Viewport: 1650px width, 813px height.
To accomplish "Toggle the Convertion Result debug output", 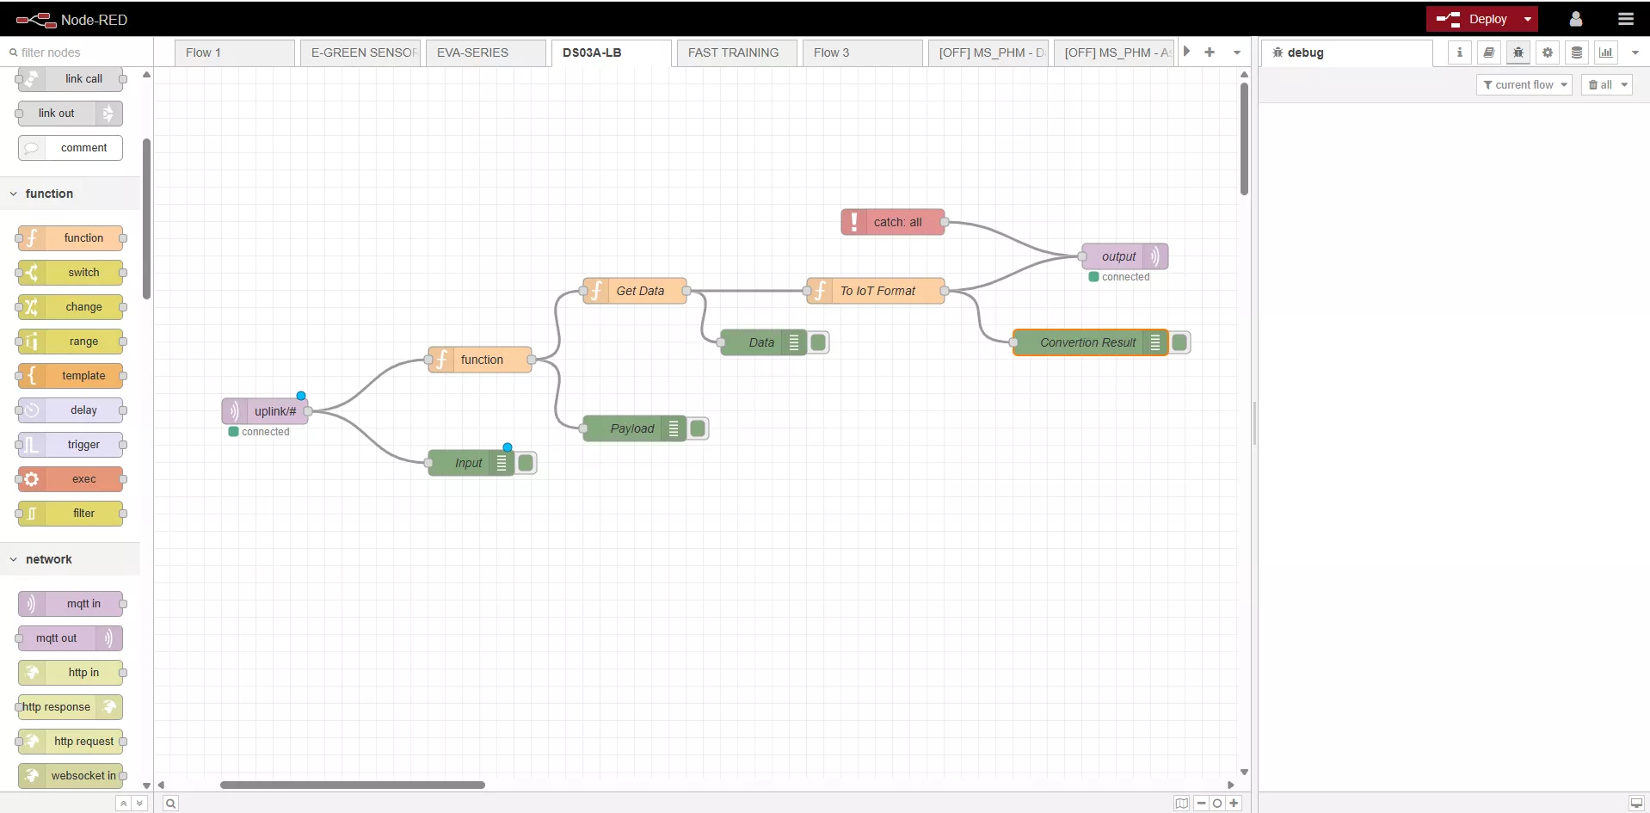I will coord(1179,342).
